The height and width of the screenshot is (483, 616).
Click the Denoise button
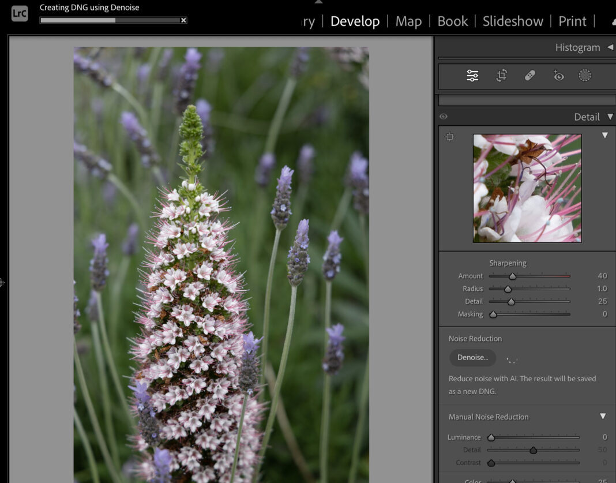(x=472, y=357)
